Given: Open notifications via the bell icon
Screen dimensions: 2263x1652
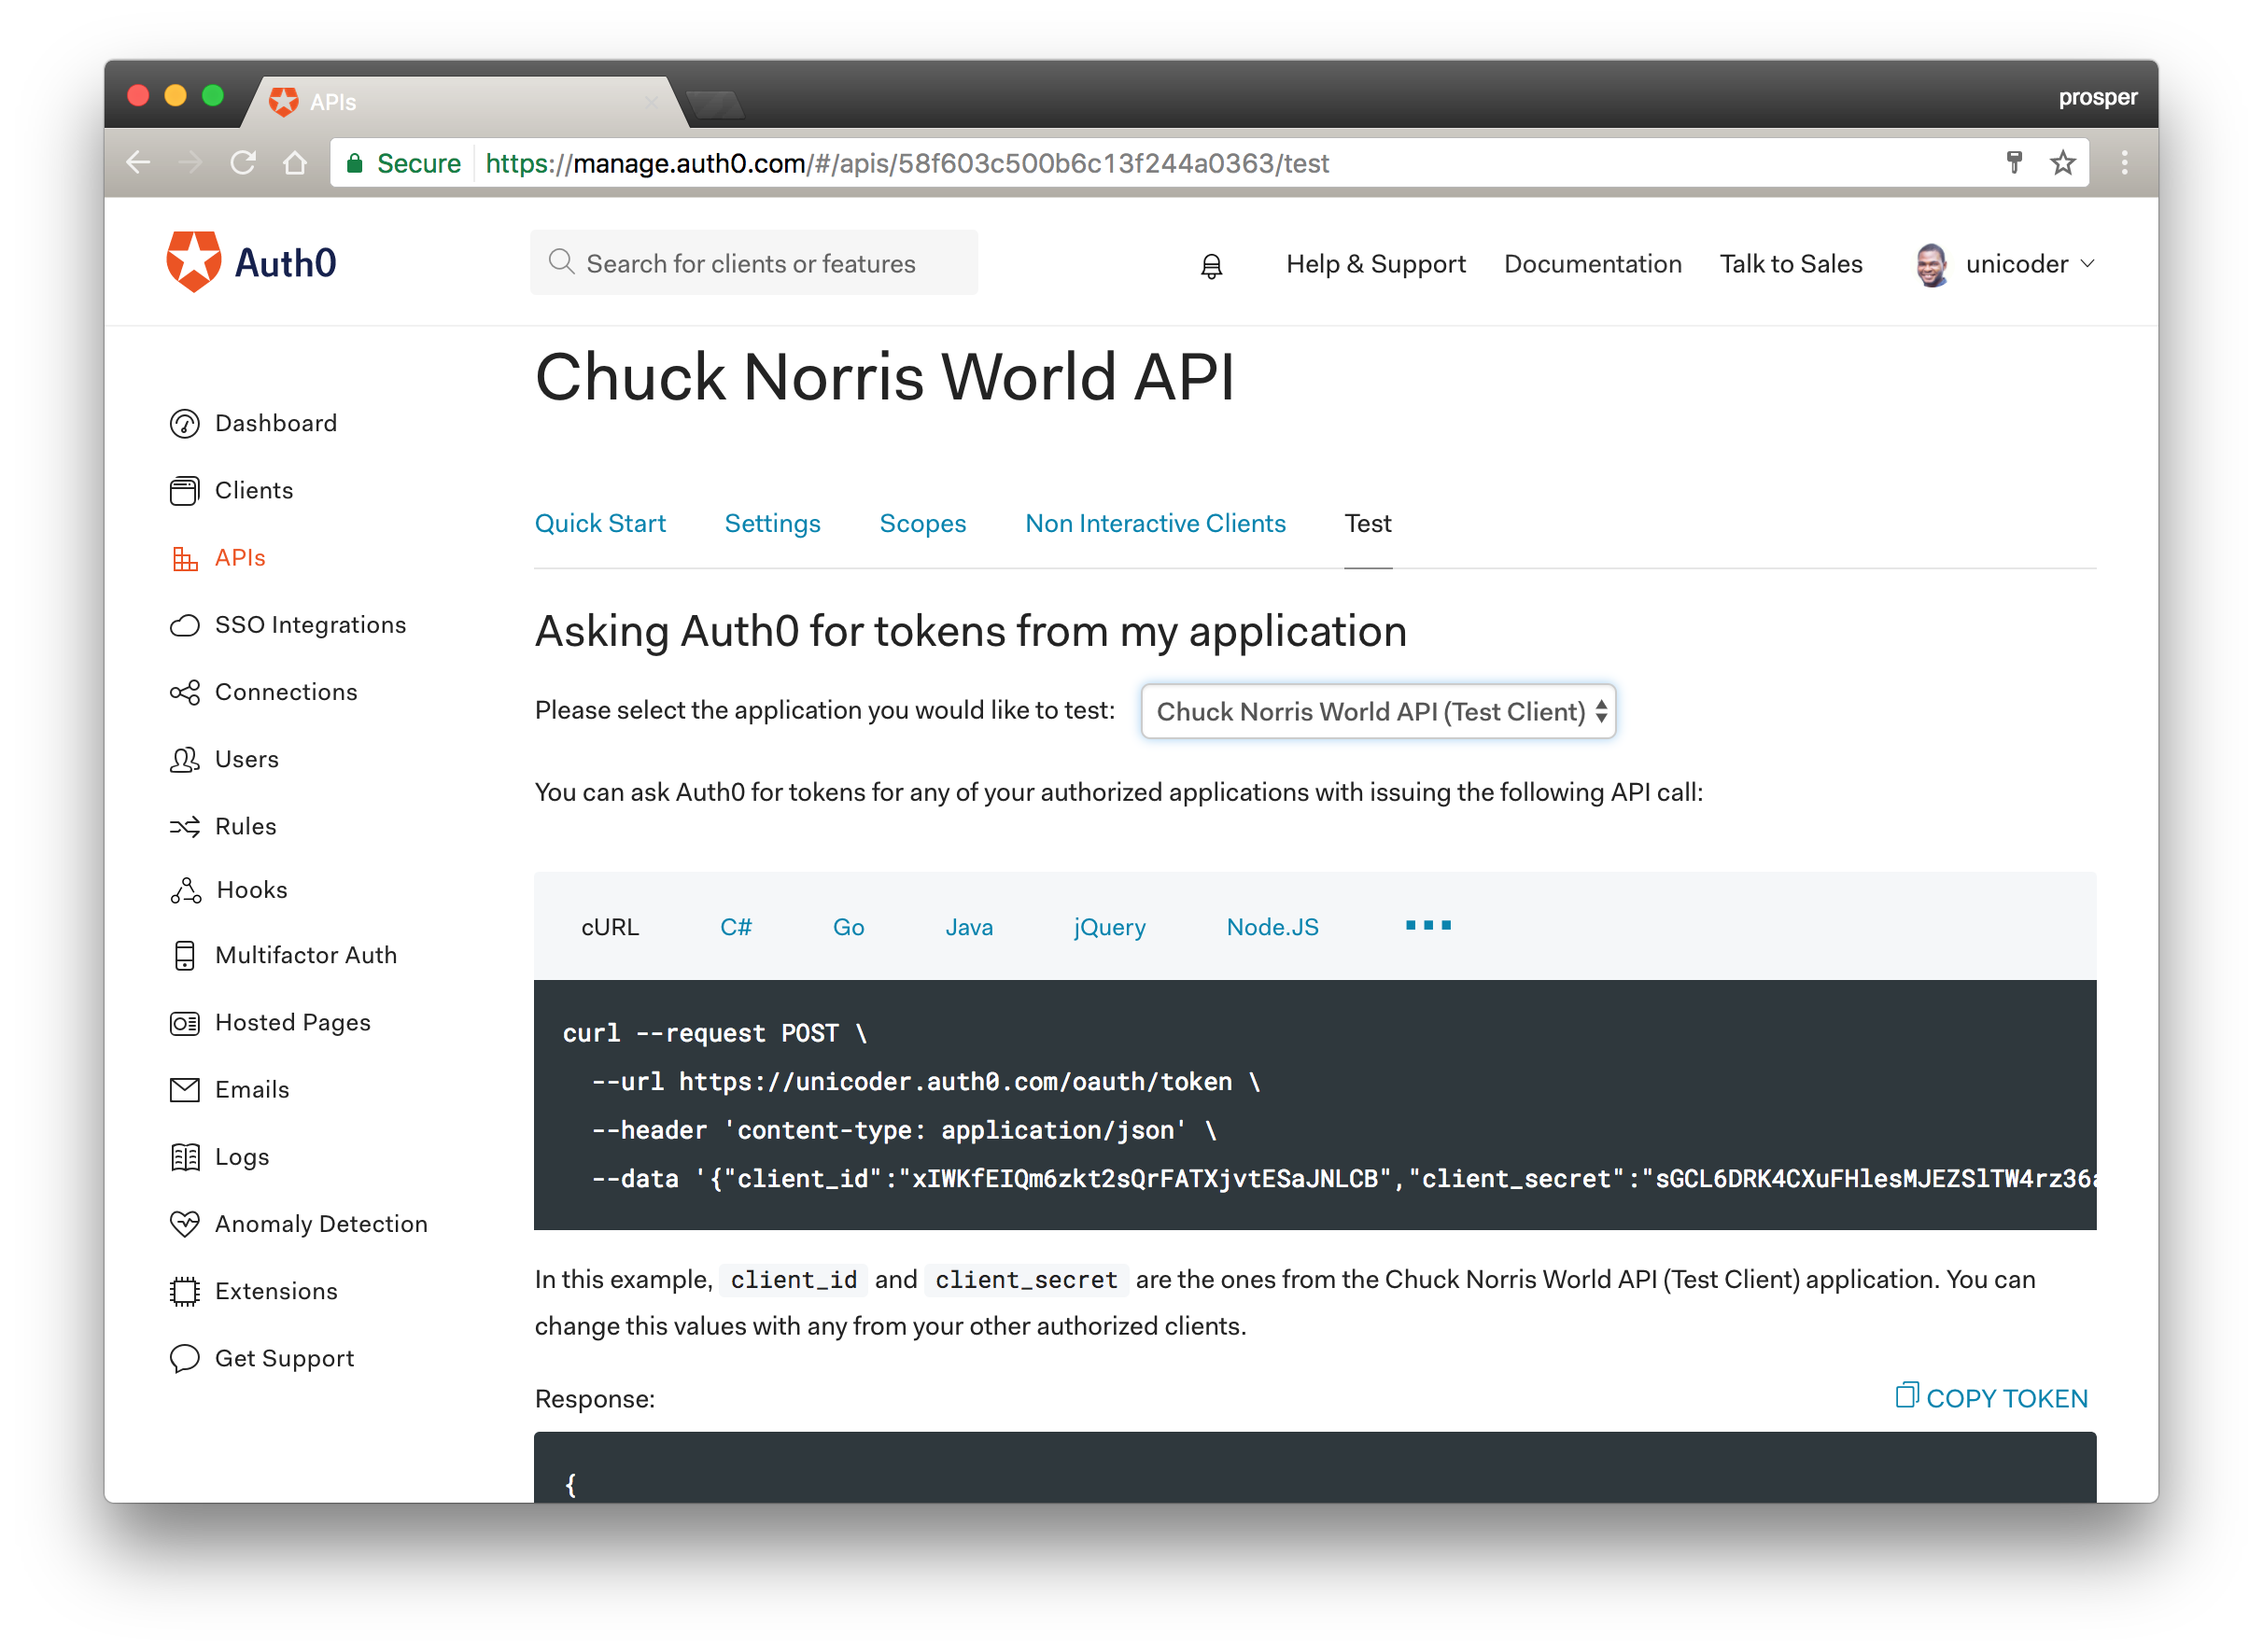Looking at the screenshot, I should coord(1211,266).
